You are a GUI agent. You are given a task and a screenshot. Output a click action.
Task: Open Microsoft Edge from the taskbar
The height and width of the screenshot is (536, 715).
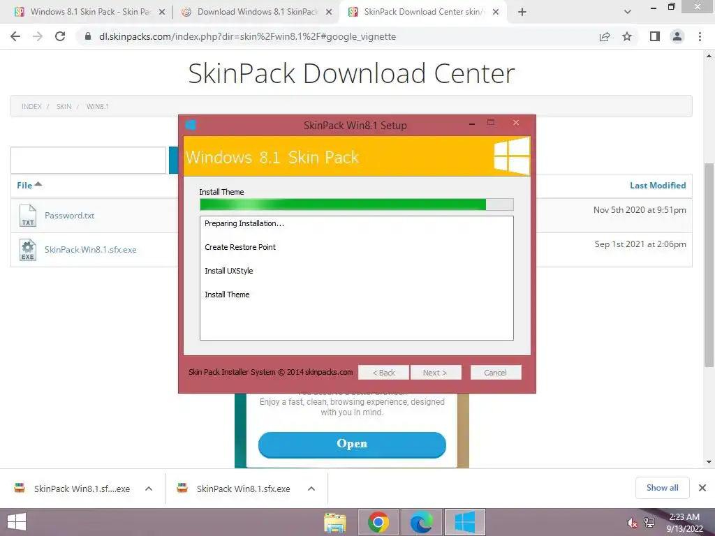click(421, 522)
